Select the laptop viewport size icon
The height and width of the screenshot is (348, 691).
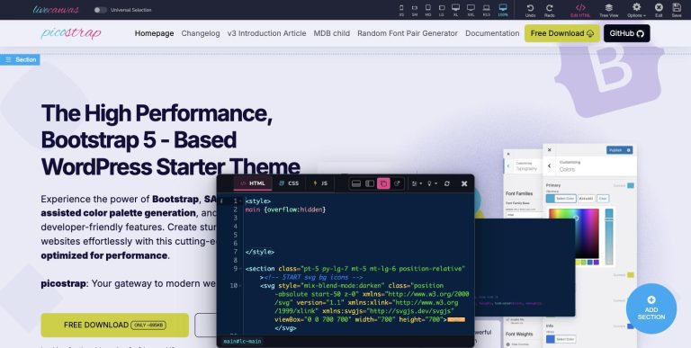(486, 10)
